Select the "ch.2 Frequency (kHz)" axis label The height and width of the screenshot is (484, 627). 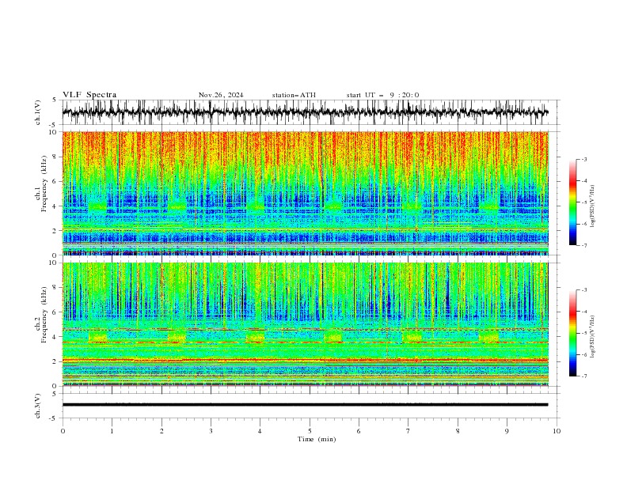[42, 323]
